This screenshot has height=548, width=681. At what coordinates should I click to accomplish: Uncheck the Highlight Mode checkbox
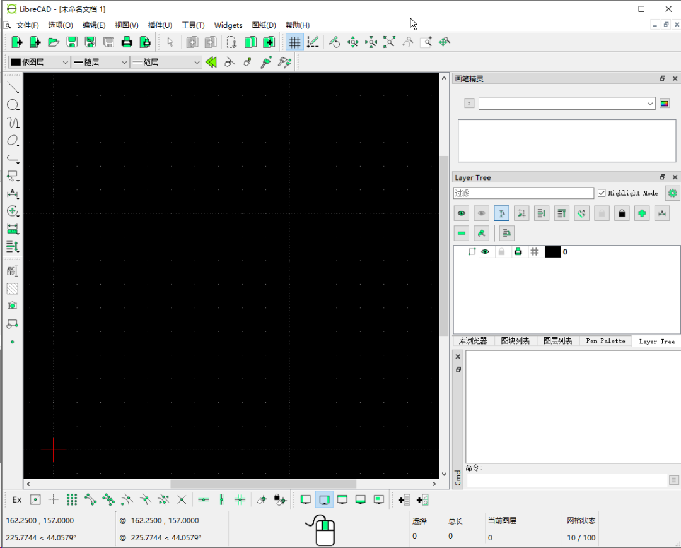click(602, 193)
